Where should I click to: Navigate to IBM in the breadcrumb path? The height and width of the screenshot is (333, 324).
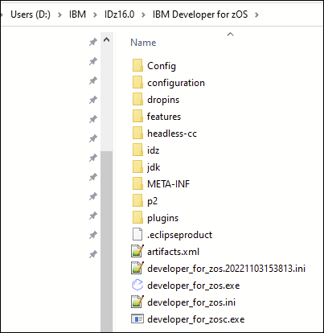(x=77, y=14)
